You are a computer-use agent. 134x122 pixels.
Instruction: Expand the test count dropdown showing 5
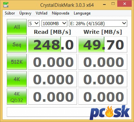pos(34,23)
